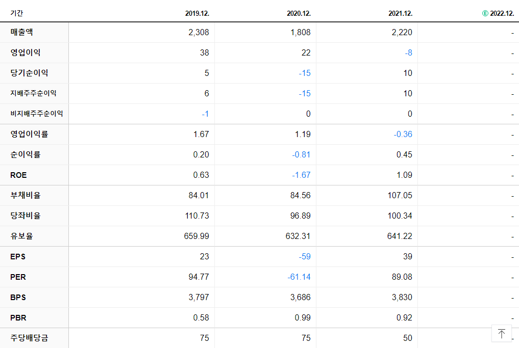
Task: Click the 매출액 row label
Action: 21,32
